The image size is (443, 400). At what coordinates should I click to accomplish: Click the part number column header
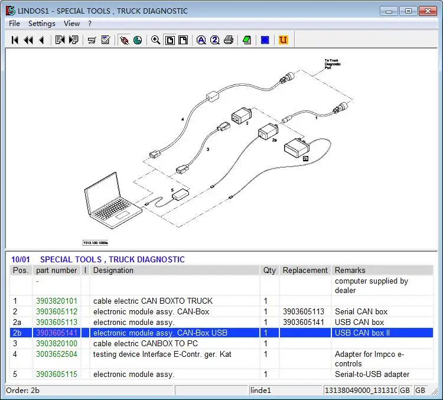(57, 270)
